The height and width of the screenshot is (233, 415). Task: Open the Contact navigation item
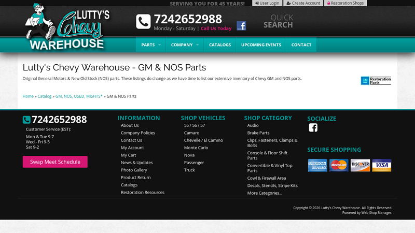pos(301,45)
